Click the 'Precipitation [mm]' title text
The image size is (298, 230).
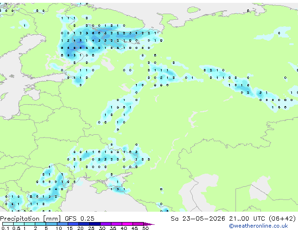tap(31, 219)
